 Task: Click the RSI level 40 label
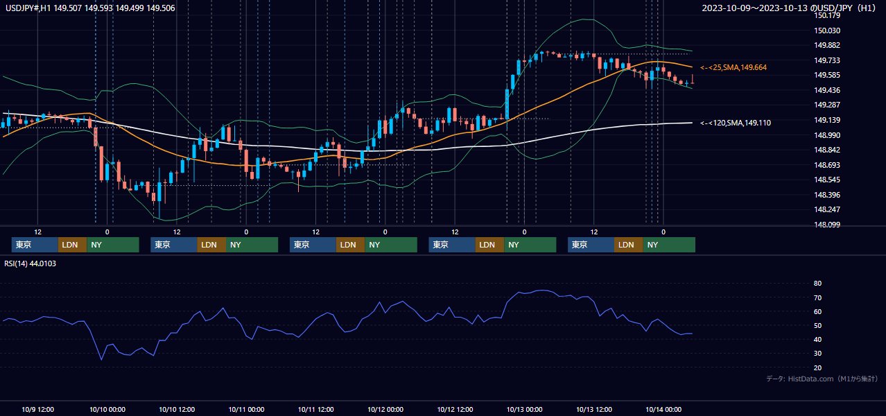coord(817,339)
